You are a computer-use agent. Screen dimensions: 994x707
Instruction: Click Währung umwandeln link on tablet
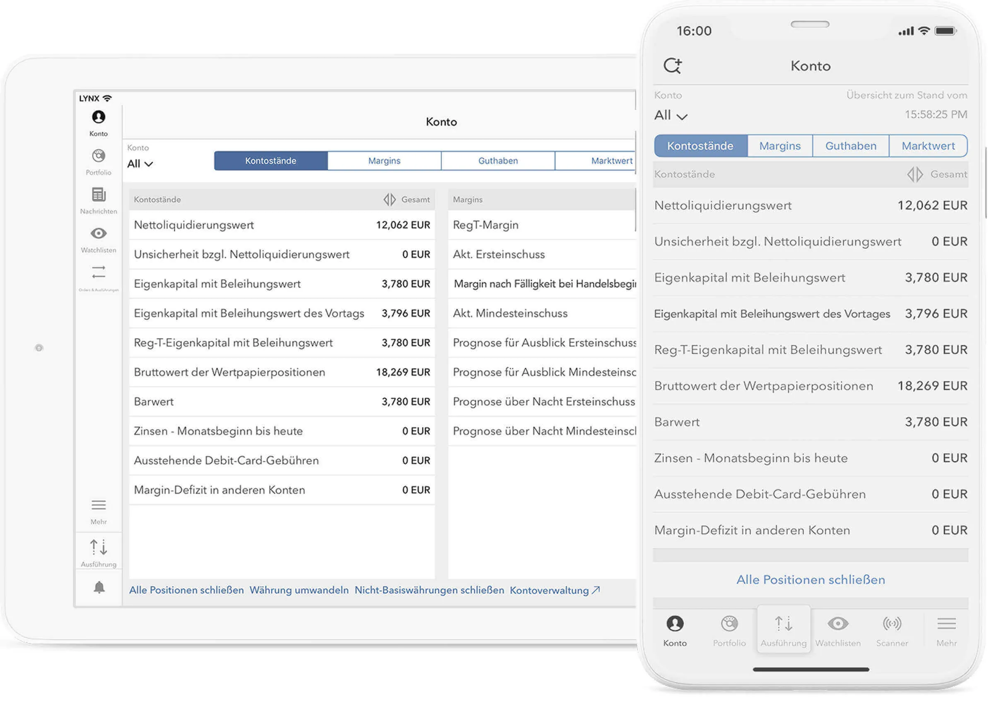(x=299, y=590)
